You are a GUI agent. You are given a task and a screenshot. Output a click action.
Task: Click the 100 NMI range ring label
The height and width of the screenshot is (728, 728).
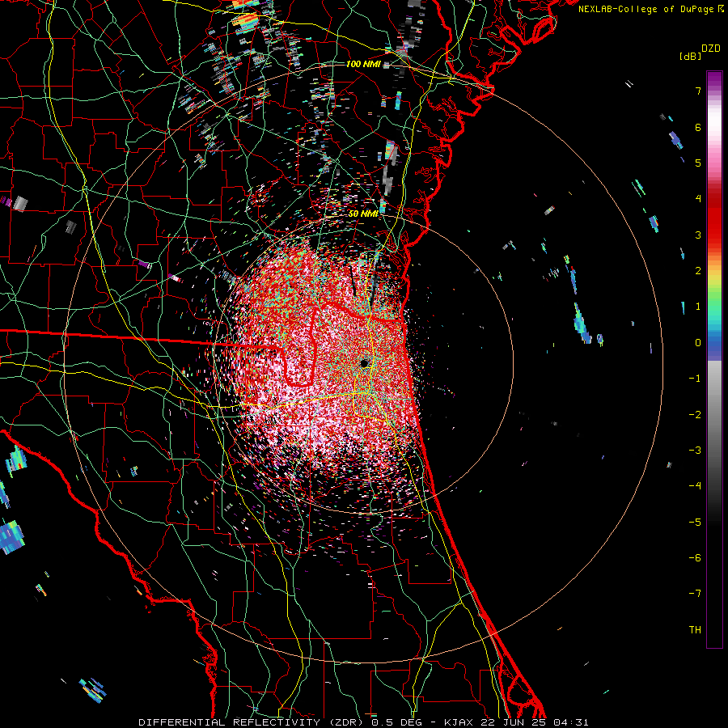click(363, 64)
